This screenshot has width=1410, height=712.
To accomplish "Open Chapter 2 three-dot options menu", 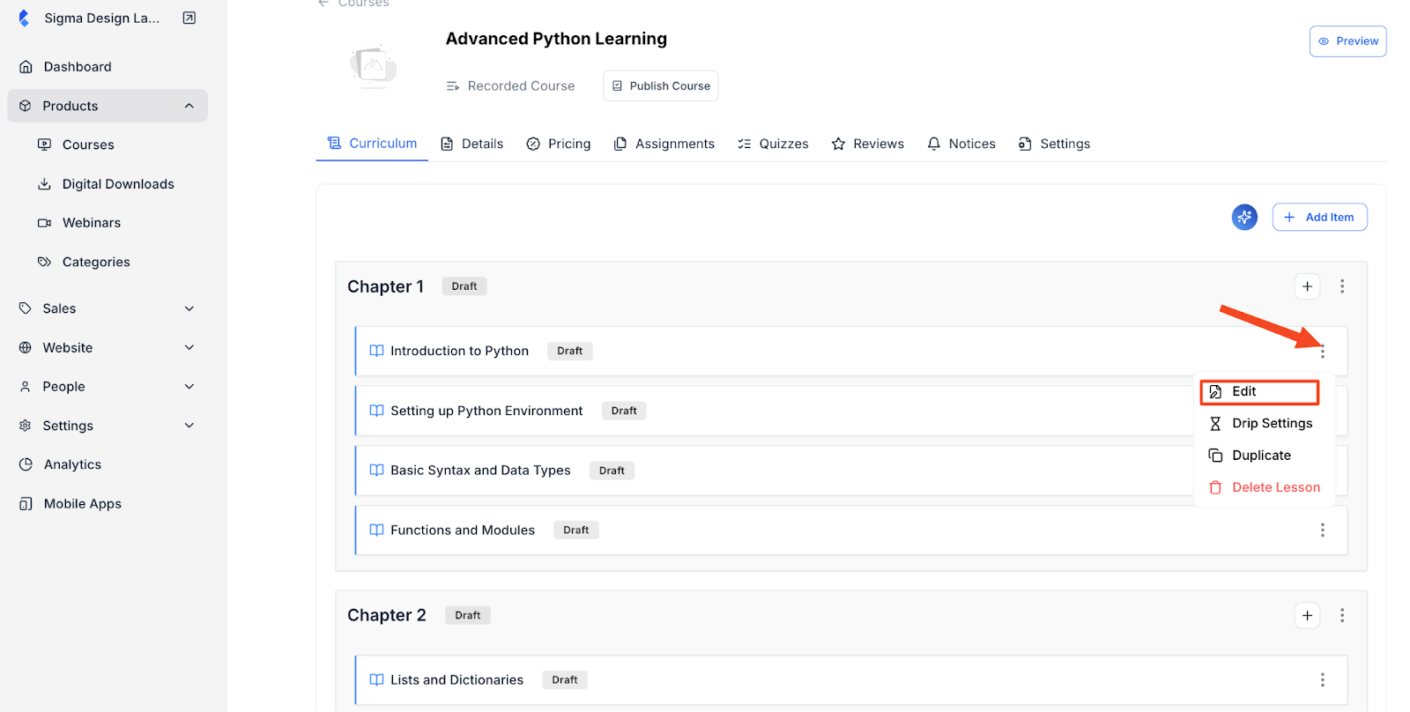I will 1342,615.
